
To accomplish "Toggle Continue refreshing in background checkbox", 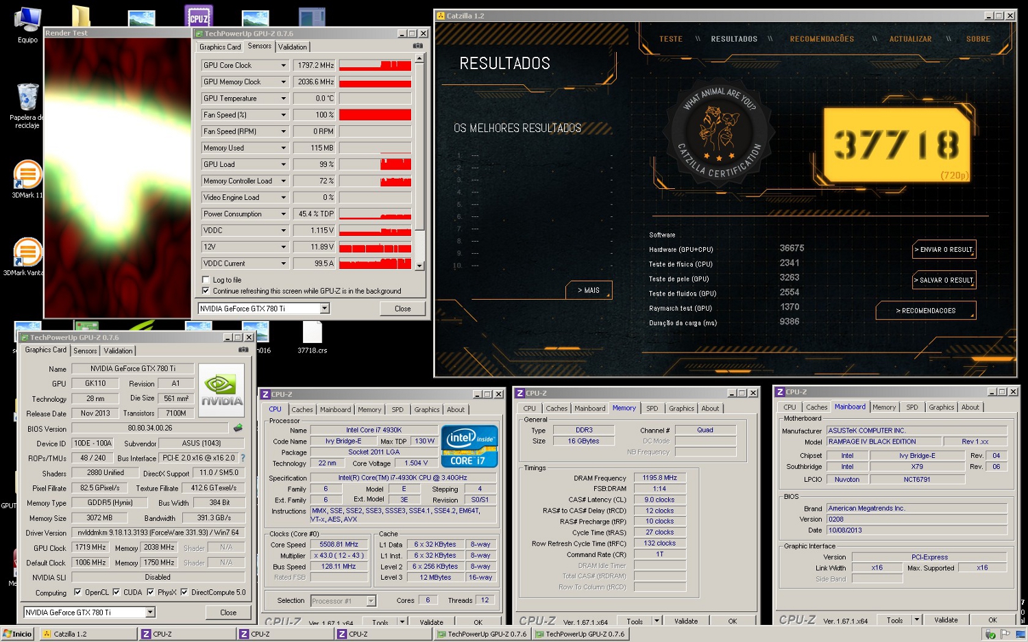I will pos(206,291).
